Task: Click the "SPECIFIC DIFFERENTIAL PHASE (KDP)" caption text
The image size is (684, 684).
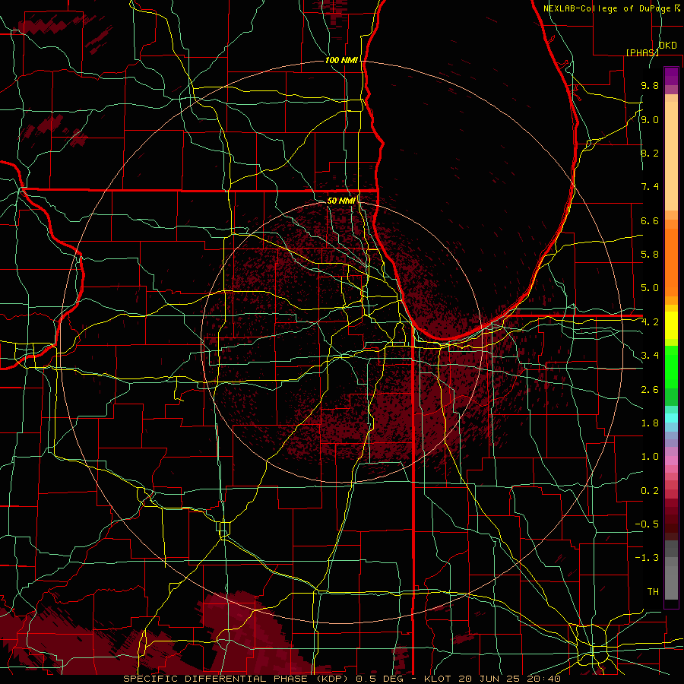Action: coord(237,679)
